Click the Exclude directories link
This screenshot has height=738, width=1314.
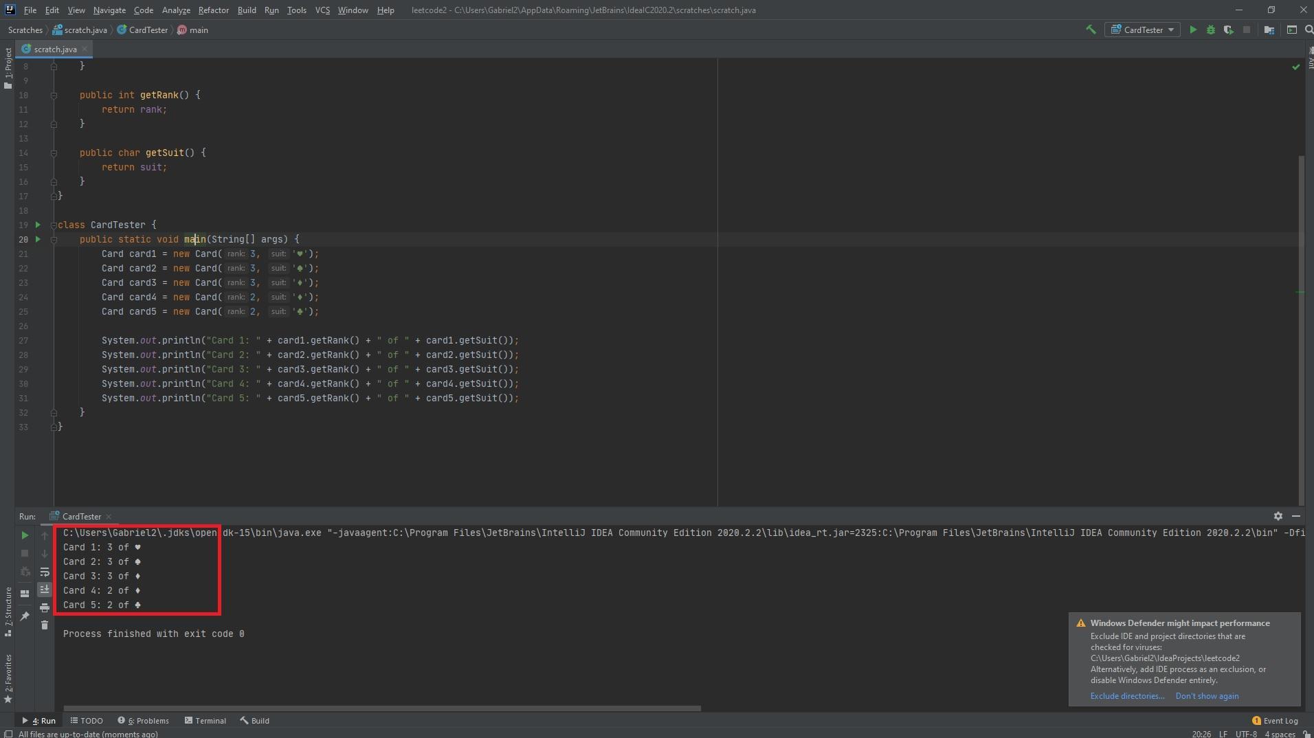click(x=1127, y=696)
